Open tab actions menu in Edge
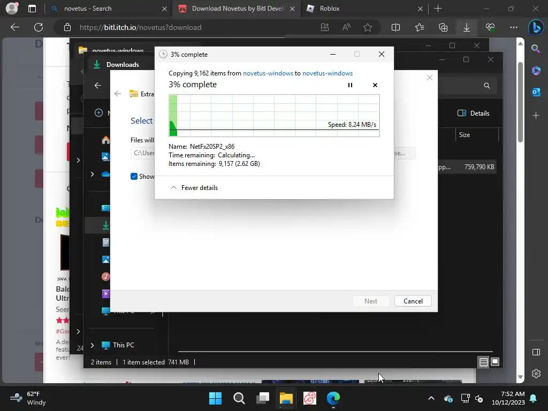This screenshot has width=548, height=411. pos(32,9)
